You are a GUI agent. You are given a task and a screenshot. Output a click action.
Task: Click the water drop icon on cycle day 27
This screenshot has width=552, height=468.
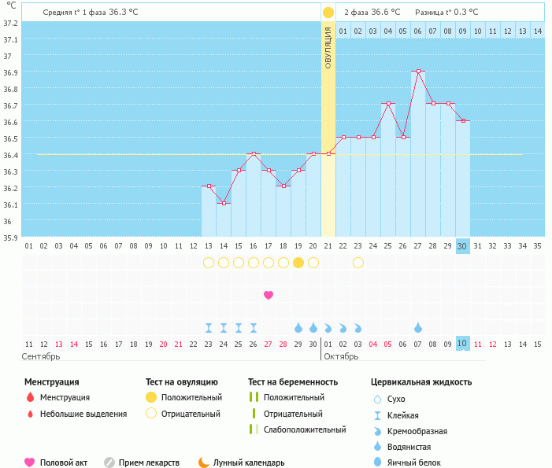pos(418,327)
